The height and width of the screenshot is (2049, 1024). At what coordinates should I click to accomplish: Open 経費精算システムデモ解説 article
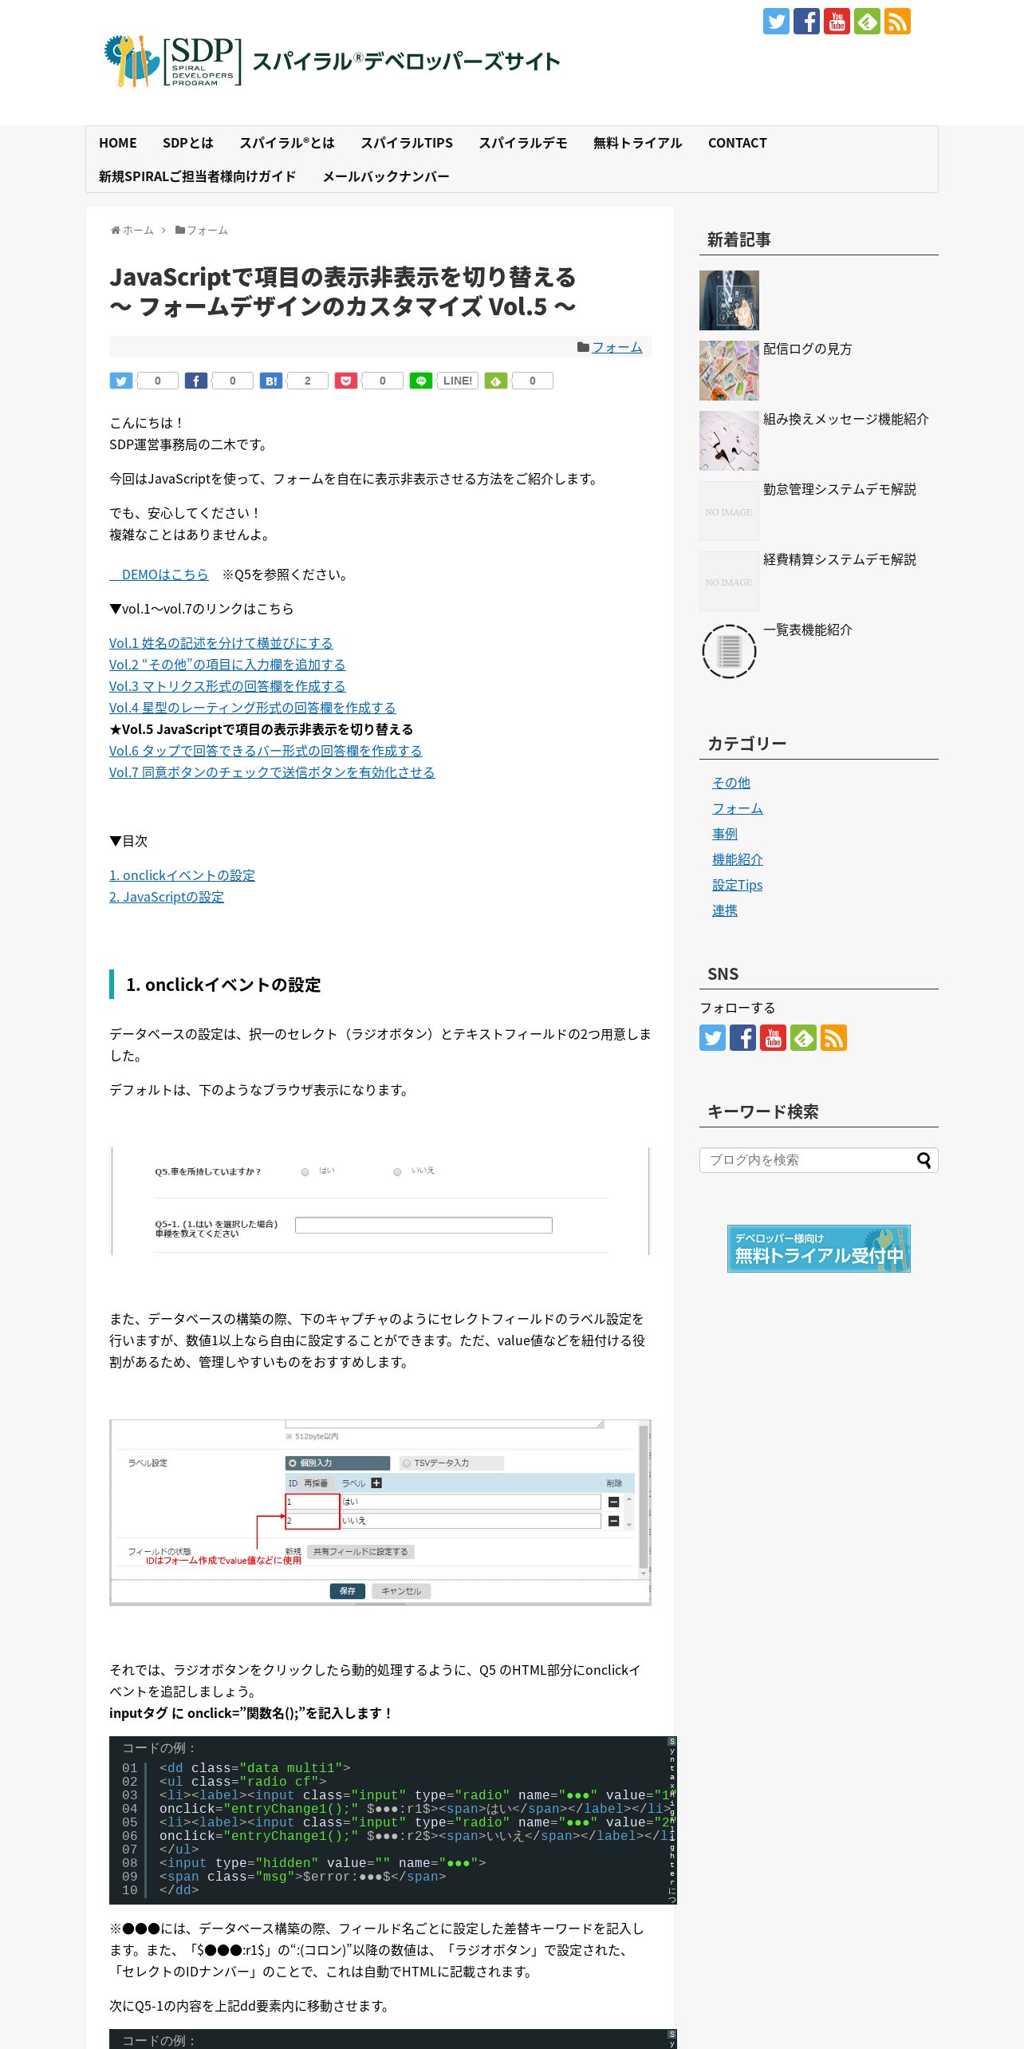(x=840, y=559)
